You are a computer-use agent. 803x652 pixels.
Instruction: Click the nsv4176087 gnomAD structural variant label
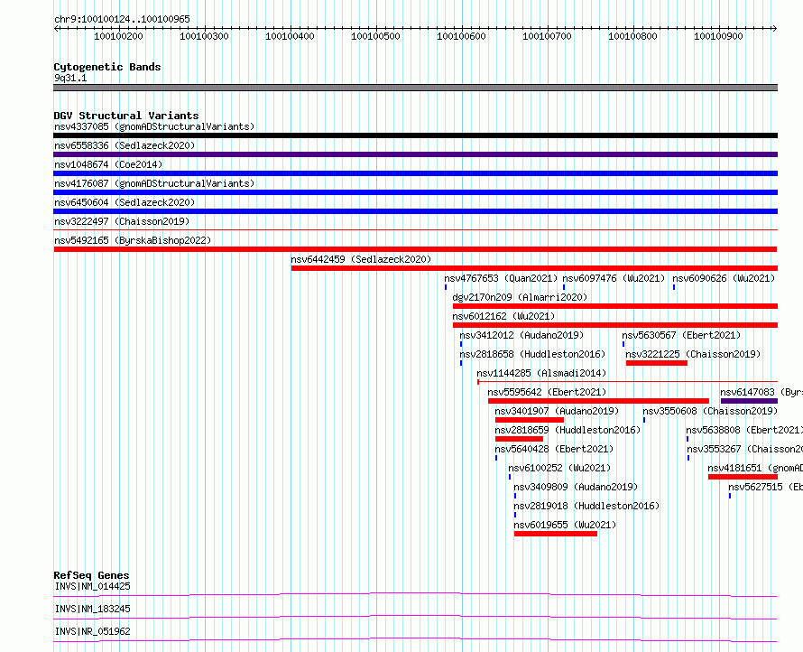[x=154, y=183]
